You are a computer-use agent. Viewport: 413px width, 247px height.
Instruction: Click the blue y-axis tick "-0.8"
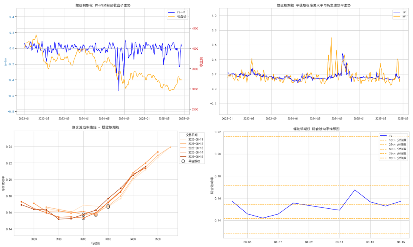(x=11, y=112)
